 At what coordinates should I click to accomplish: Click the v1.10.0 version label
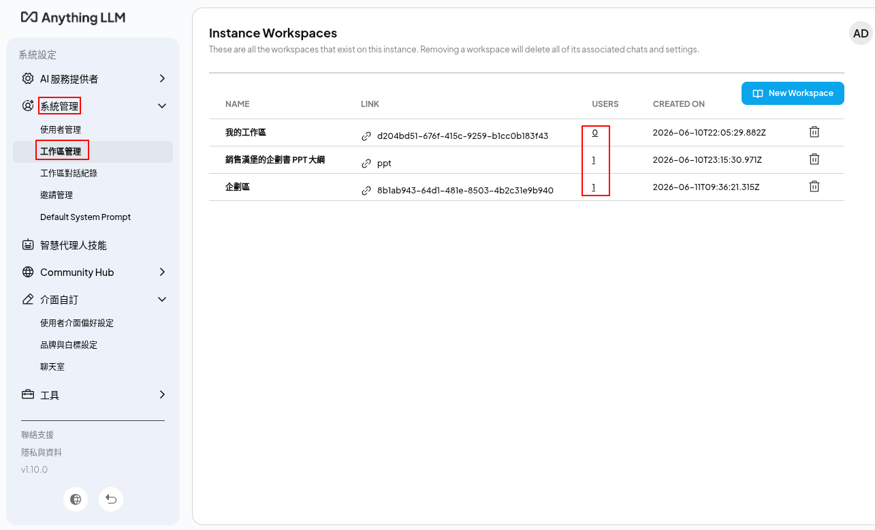34,470
